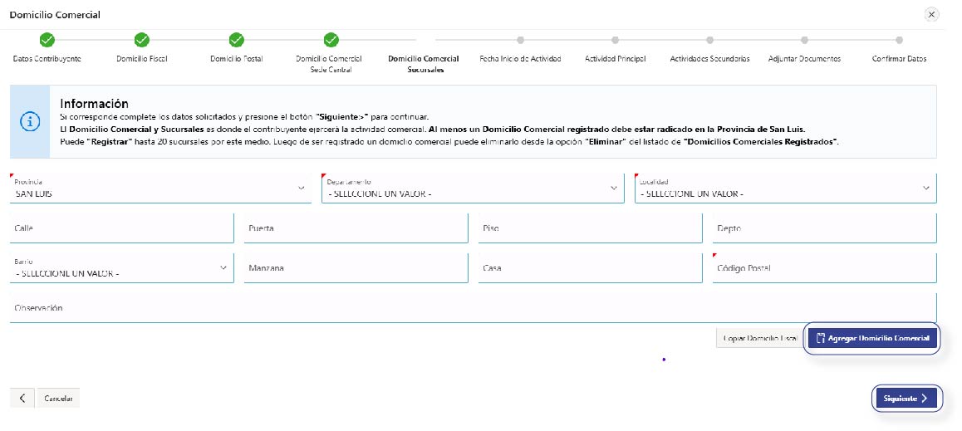962x431 pixels.
Task: Click the back arrow button
Action: pyautogui.click(x=22, y=399)
